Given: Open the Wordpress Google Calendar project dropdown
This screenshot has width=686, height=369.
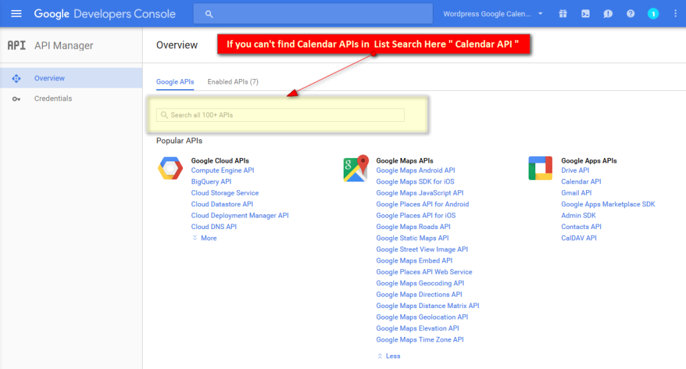Looking at the screenshot, I should point(493,13).
